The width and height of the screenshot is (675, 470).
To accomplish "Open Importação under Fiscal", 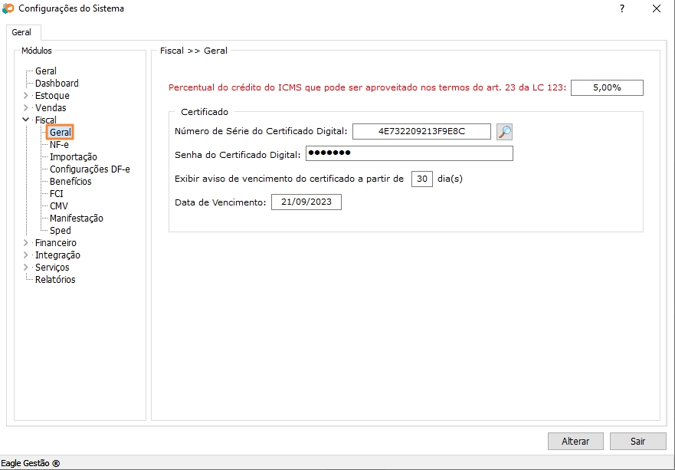I will click(74, 157).
